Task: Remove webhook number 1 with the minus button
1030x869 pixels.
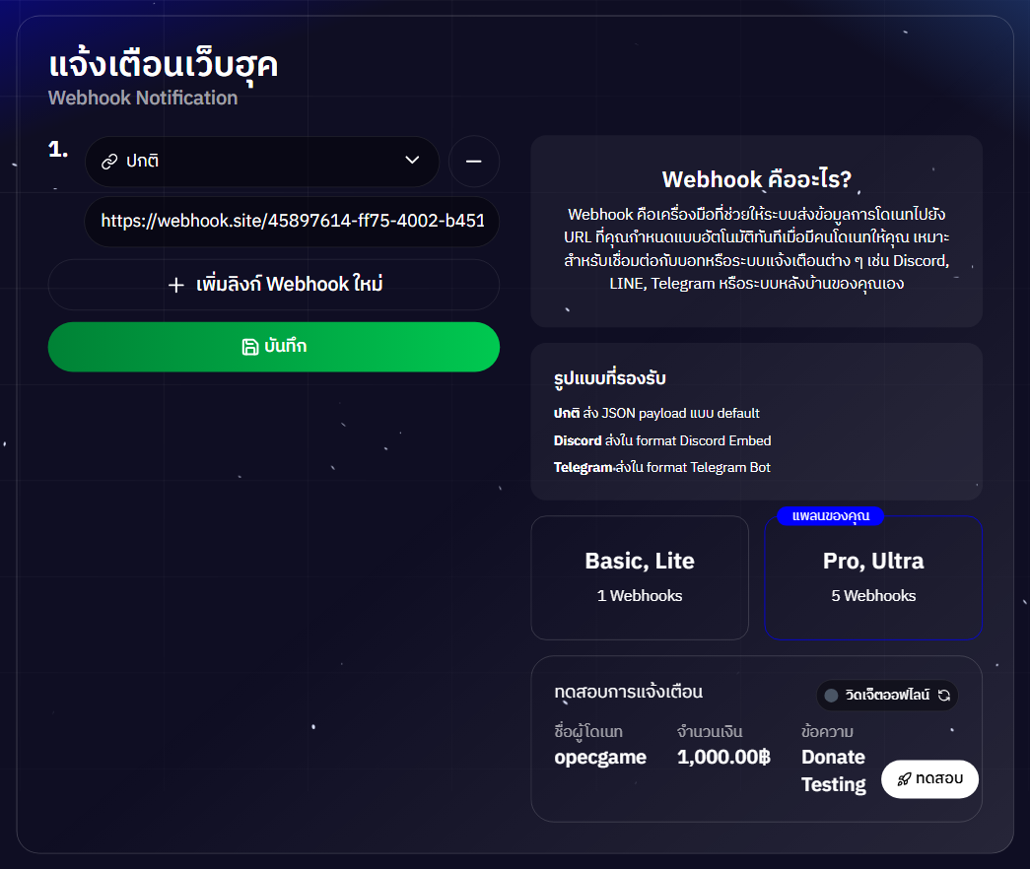Action: [x=474, y=162]
